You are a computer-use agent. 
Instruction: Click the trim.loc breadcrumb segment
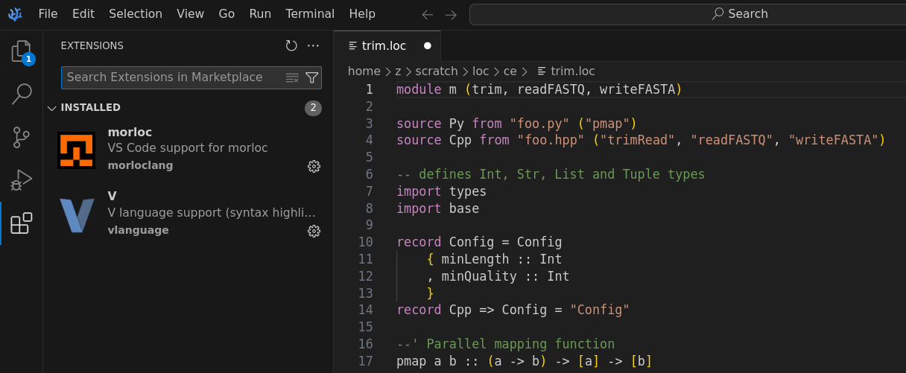566,71
